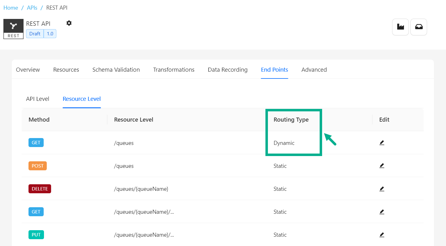Click the factory deployment icon top right
Screen dimensions: 446x246
click(x=400, y=27)
